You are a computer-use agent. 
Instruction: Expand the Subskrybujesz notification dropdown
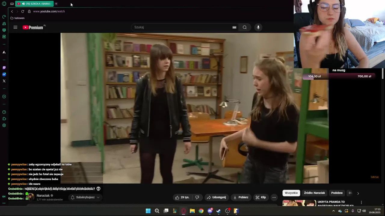[x=85, y=197]
